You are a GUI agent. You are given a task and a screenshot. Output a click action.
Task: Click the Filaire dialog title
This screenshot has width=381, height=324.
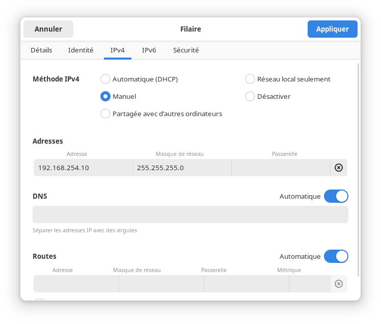pos(190,29)
